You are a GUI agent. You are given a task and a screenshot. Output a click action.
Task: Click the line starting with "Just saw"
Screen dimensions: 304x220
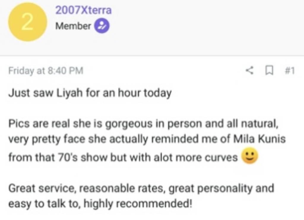click(x=90, y=93)
